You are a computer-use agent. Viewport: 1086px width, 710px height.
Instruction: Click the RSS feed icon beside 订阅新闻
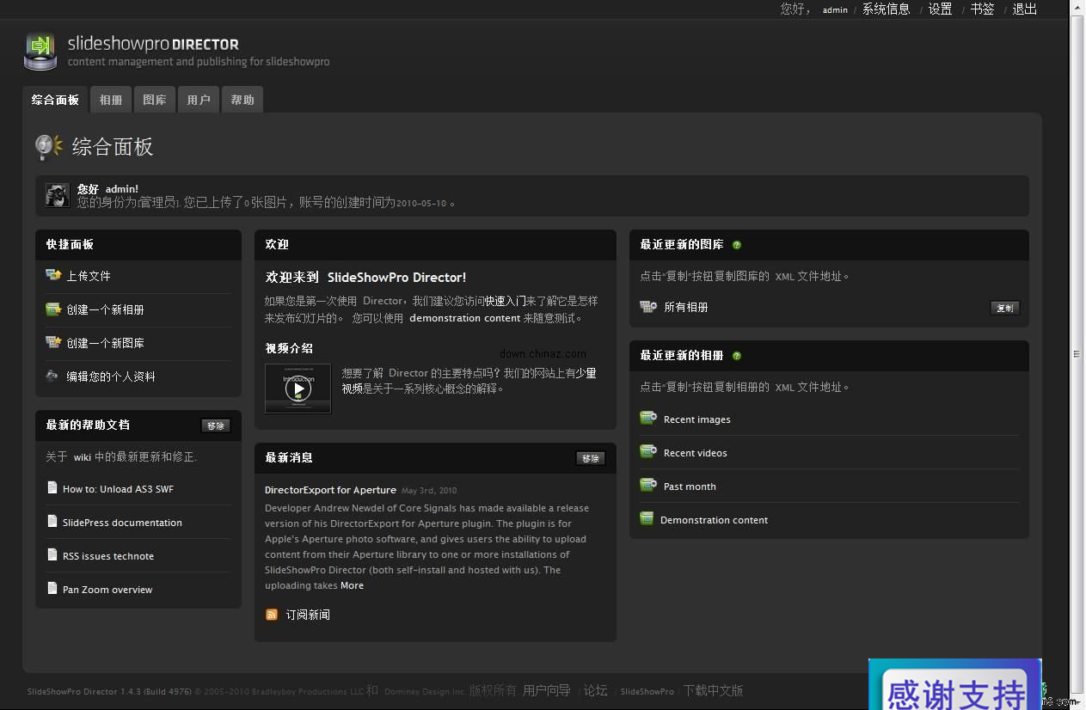pyautogui.click(x=272, y=615)
